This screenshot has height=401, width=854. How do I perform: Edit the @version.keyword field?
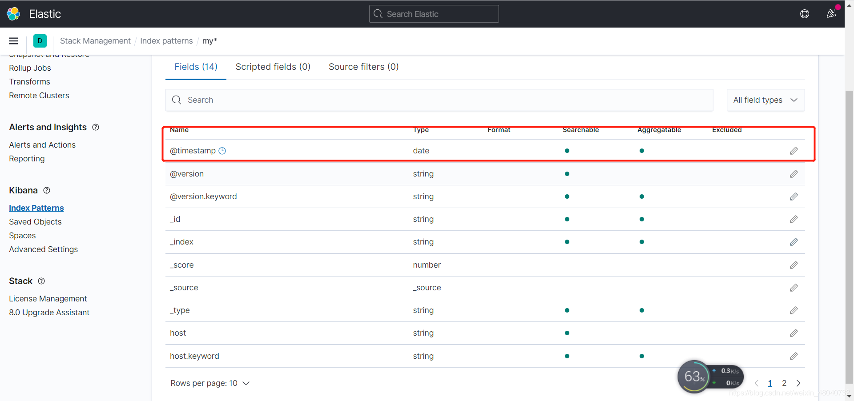[x=794, y=196]
